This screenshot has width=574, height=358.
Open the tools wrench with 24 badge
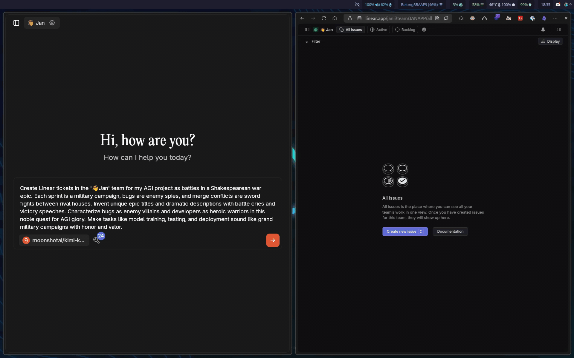97,240
